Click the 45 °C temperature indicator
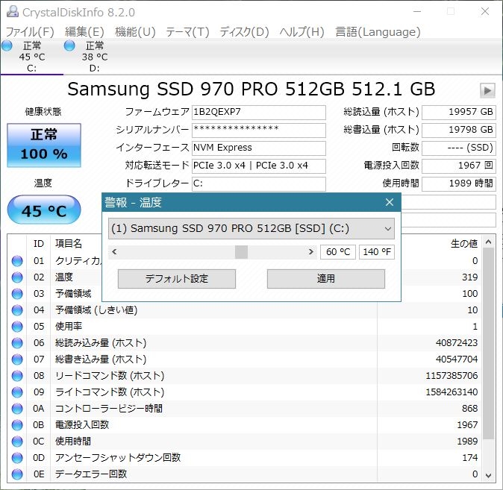The image size is (503, 490). (44, 211)
